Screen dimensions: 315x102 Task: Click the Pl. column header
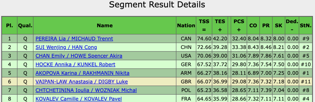point(10,25)
